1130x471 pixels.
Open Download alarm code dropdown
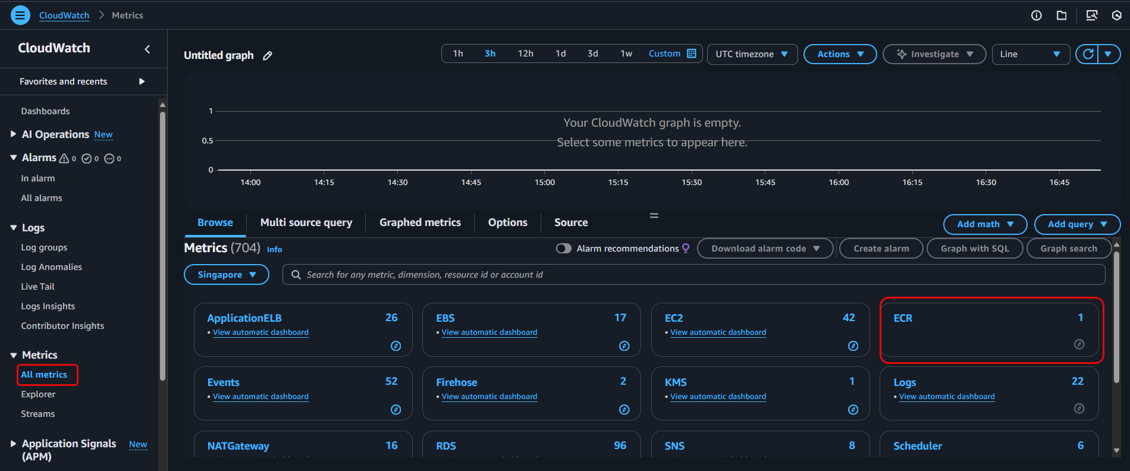(765, 249)
